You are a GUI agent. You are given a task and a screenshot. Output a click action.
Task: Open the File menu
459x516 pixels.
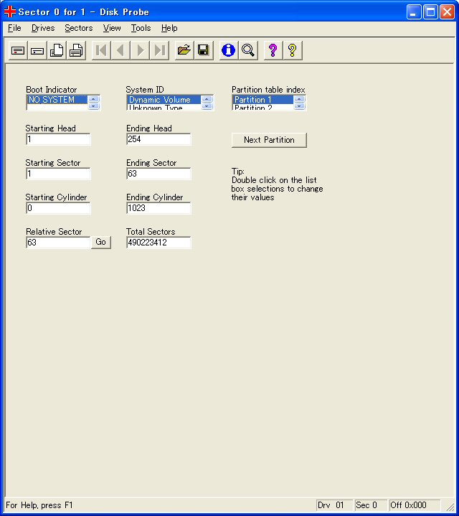tap(14, 28)
